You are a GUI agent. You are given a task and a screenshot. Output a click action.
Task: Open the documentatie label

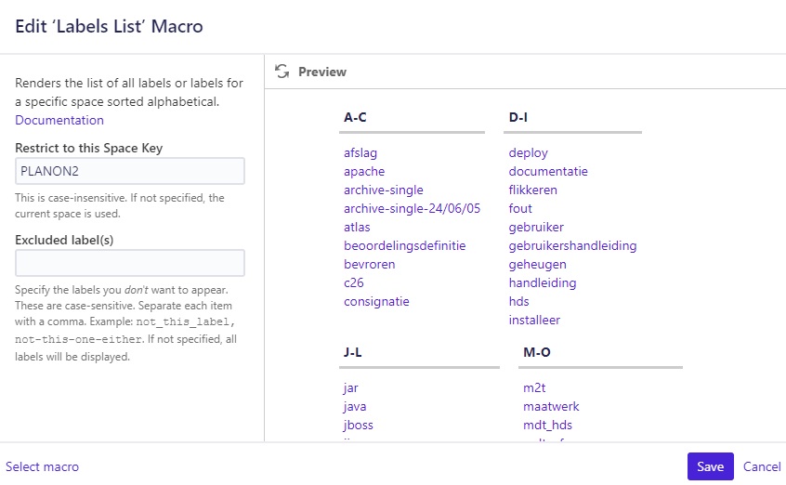(548, 172)
